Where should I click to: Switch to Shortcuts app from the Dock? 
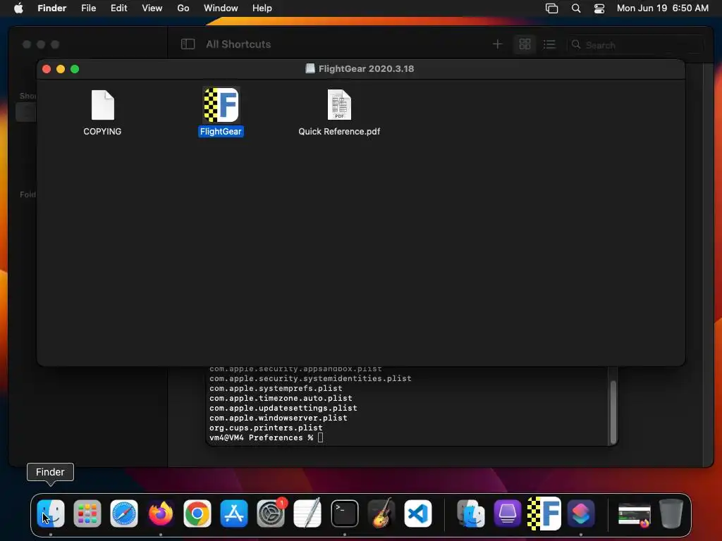coord(581,514)
